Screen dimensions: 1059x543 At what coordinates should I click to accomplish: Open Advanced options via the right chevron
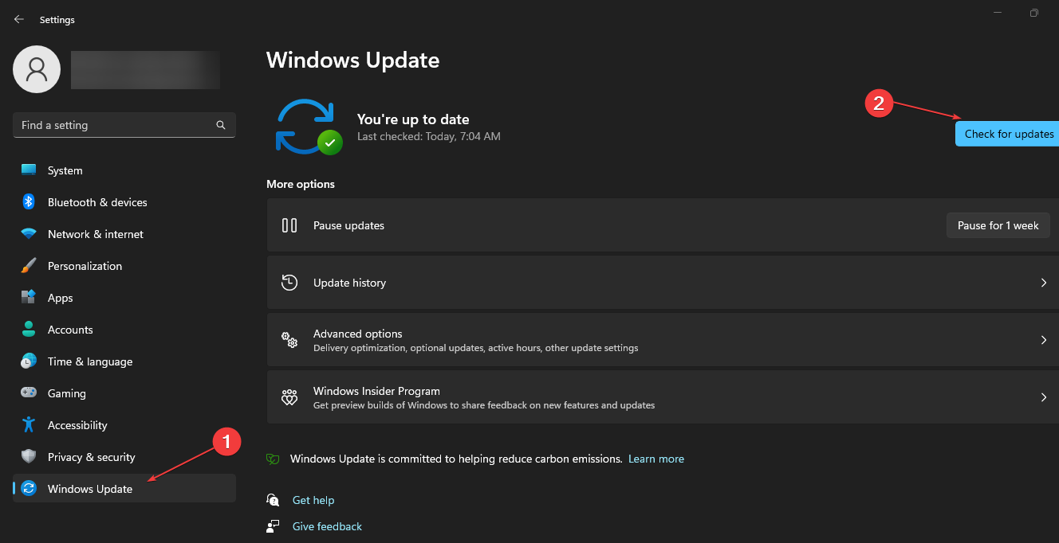pyautogui.click(x=1043, y=340)
